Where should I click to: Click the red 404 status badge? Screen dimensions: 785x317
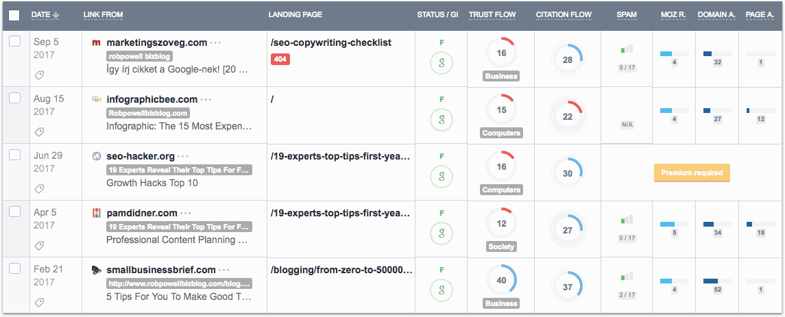click(x=280, y=60)
